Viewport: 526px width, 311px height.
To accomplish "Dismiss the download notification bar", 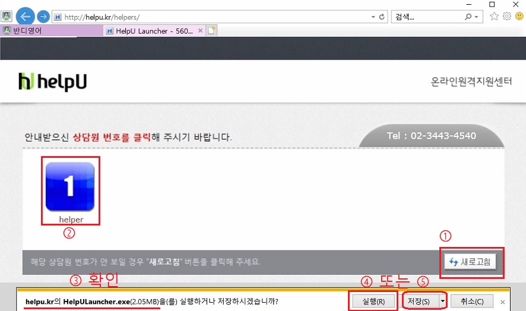I will [x=502, y=302].
